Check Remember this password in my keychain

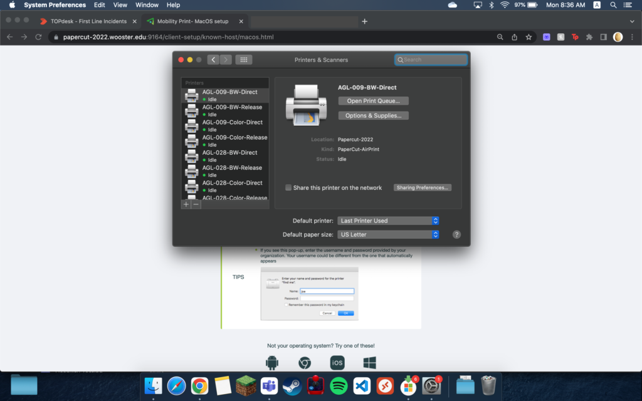point(286,305)
